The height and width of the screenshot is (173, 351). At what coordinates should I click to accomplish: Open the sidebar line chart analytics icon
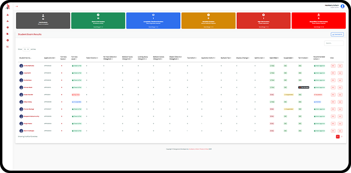pos(8,47)
